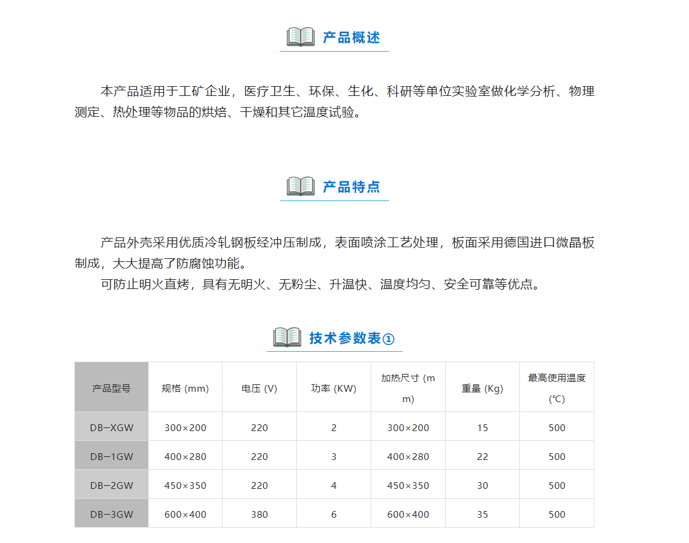Select the 技术参数表① heading text
This screenshot has width=689, height=543.
tap(352, 338)
